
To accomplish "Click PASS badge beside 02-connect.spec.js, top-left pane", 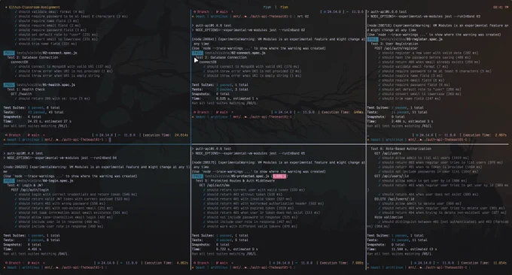I will [x=9, y=53].
